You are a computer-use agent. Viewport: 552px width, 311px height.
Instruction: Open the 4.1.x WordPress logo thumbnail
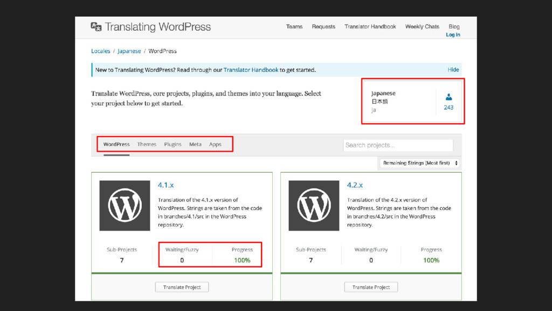(125, 206)
